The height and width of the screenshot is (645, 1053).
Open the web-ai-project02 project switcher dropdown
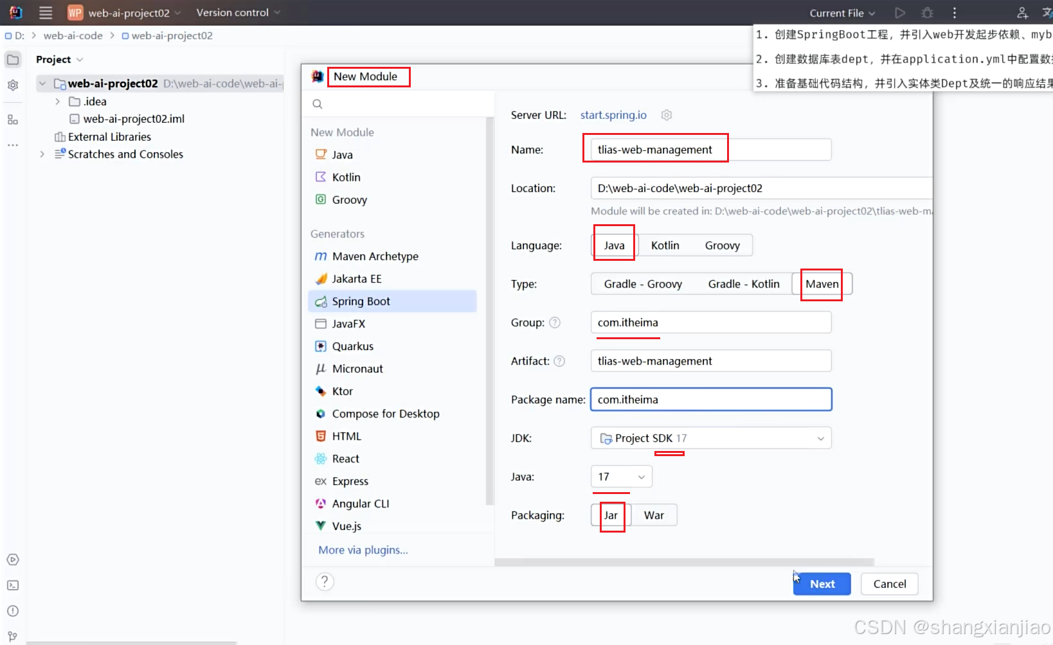[125, 12]
